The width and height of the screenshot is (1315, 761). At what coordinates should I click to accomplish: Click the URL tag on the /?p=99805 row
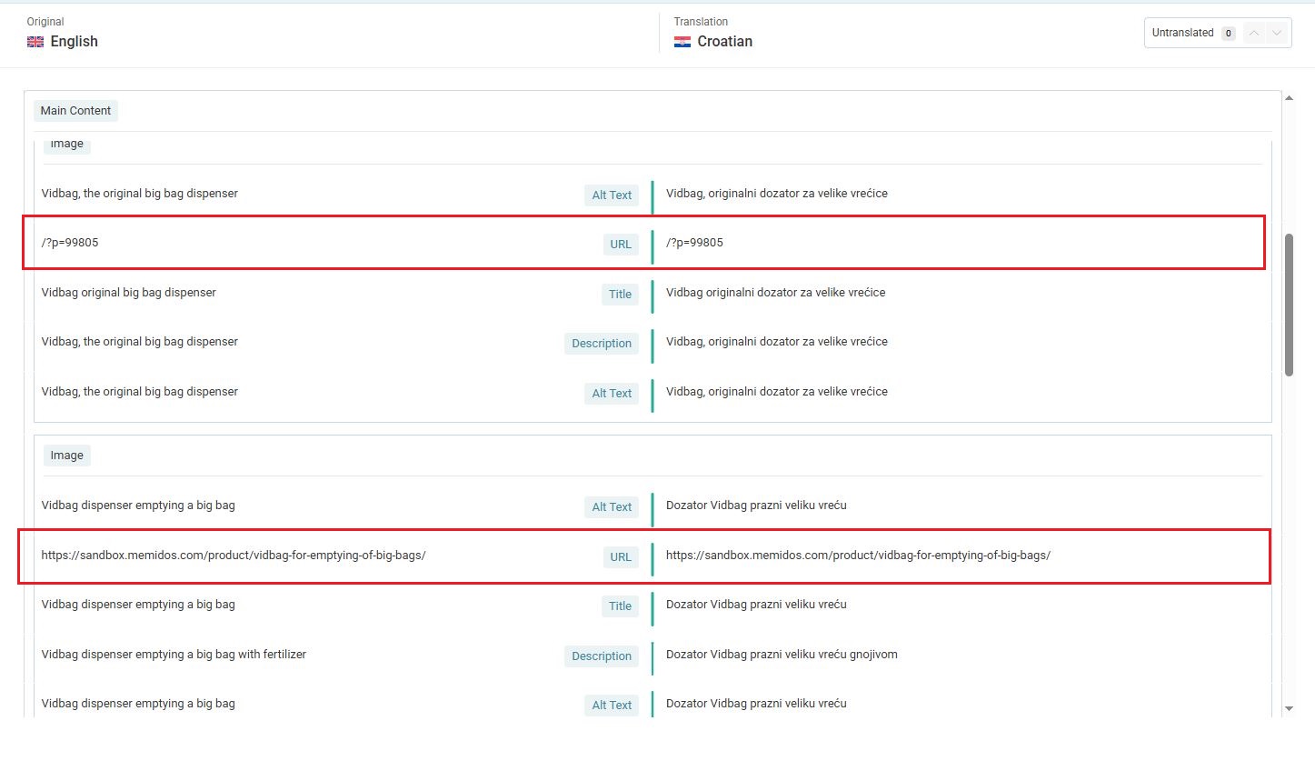pyautogui.click(x=621, y=244)
